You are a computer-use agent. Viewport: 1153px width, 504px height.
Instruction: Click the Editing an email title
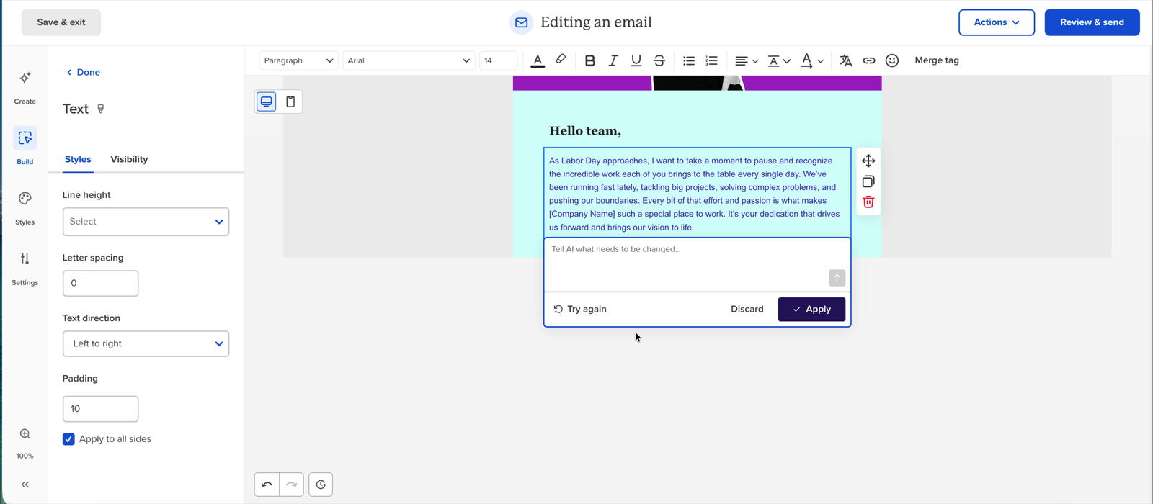(x=596, y=22)
